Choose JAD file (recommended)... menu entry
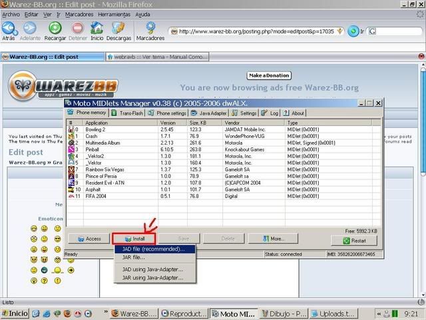426x320 pixels. [154, 249]
